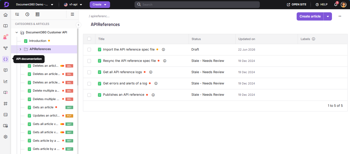Open the Settings gear icon

[x=5, y=137]
